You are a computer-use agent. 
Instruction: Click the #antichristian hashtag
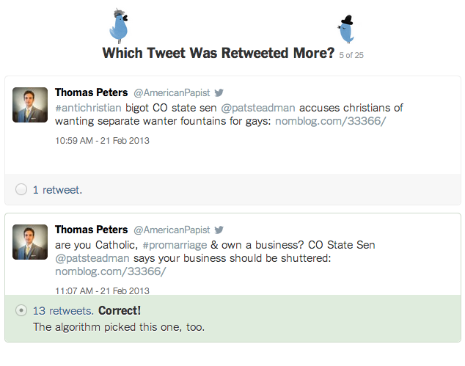pyautogui.click(x=88, y=108)
